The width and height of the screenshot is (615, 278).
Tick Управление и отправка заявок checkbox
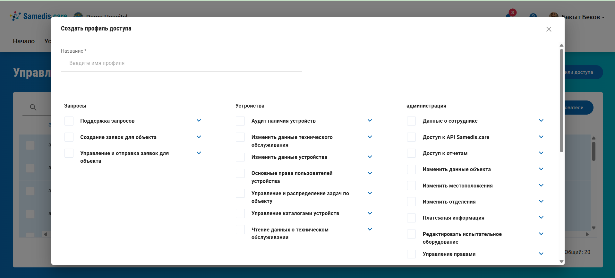pyautogui.click(x=69, y=153)
